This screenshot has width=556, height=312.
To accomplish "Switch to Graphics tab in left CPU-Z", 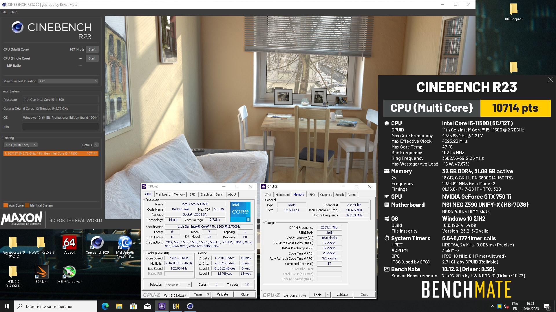I will pos(206,194).
